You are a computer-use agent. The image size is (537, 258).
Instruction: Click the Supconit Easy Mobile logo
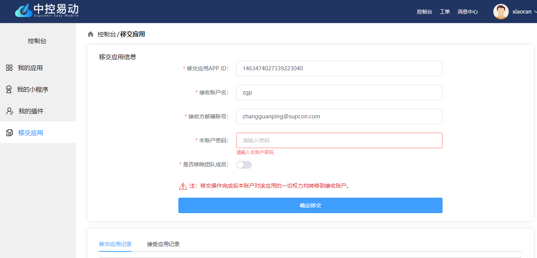click(47, 10)
